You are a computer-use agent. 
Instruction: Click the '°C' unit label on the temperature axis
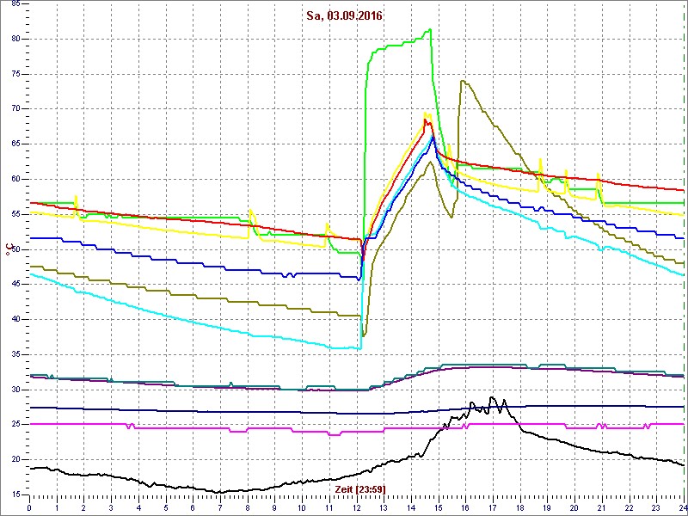click(8, 249)
